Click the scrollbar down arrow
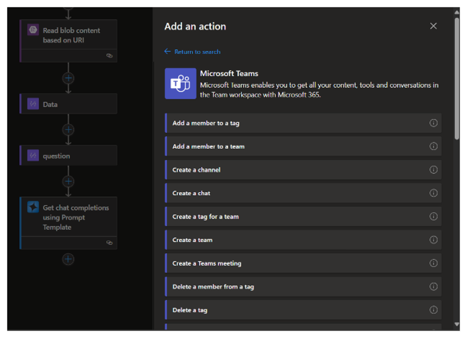The height and width of the screenshot is (338, 467). [457, 324]
